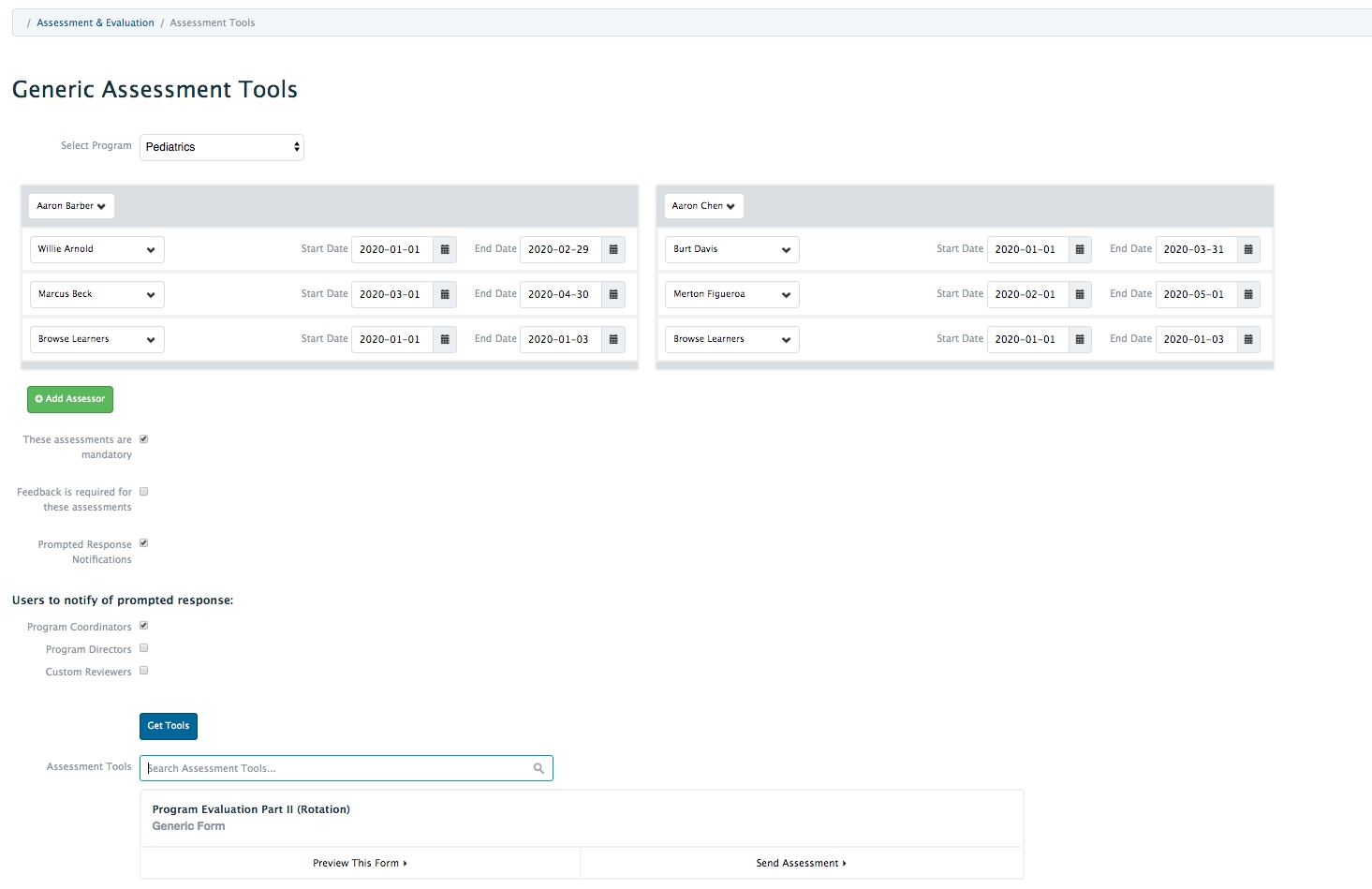Open calendar for Merton Figueroa end date

[x=1248, y=294]
